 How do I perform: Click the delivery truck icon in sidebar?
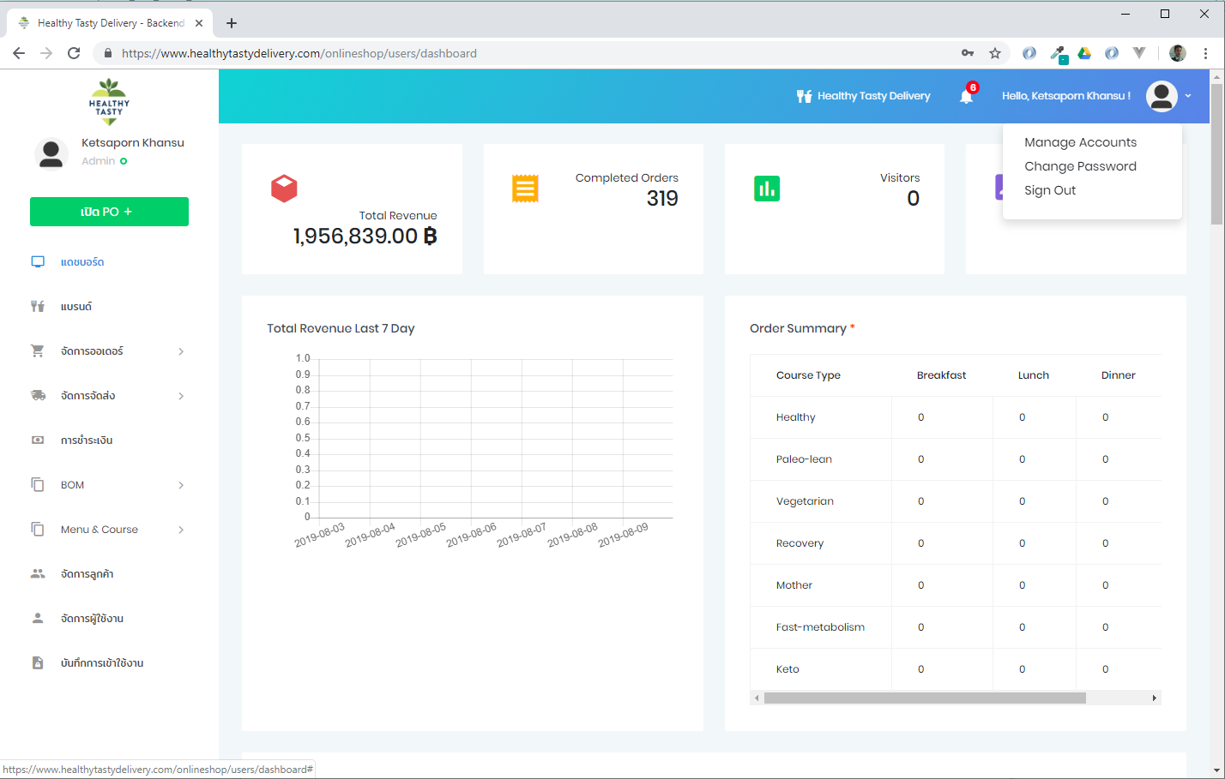(38, 395)
